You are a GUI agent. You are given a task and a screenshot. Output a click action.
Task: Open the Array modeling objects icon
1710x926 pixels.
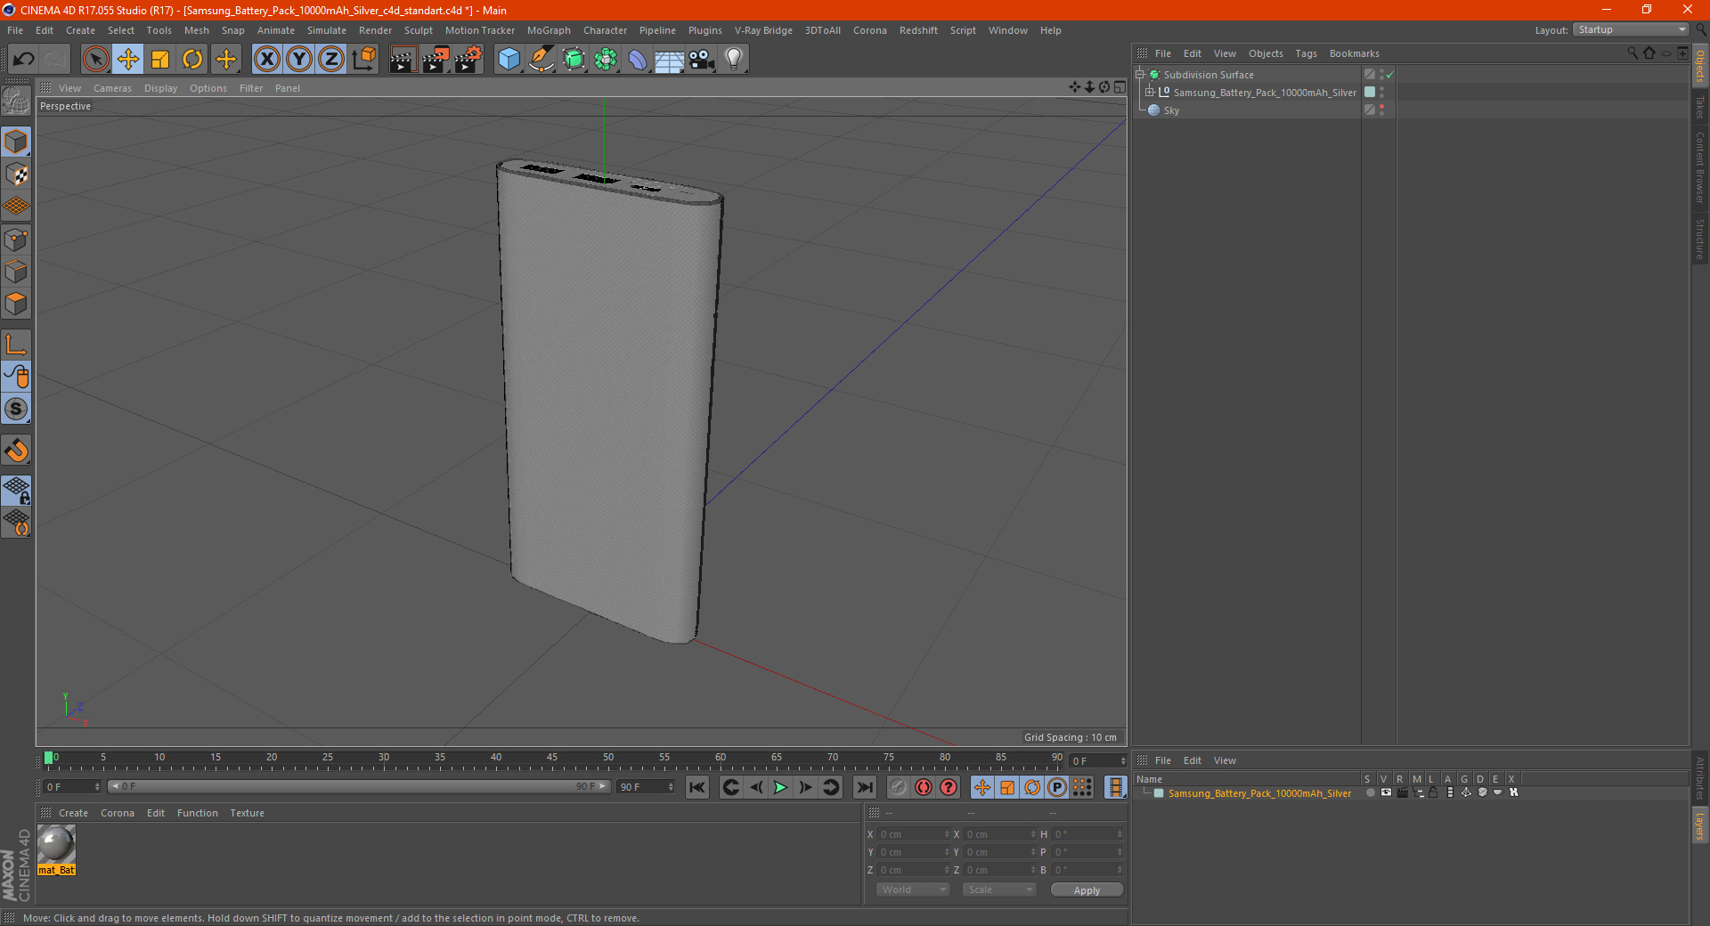coord(606,60)
